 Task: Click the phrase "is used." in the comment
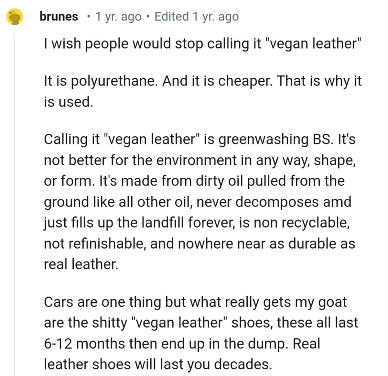point(69,102)
